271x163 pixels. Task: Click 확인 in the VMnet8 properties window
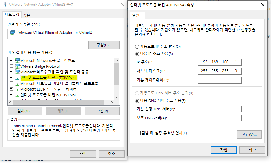pos(83,154)
